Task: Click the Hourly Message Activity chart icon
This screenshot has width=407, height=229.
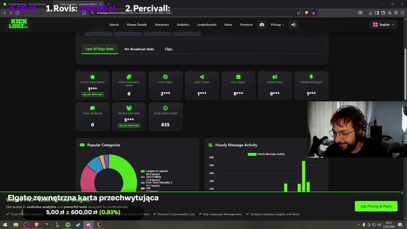Action: (x=210, y=145)
